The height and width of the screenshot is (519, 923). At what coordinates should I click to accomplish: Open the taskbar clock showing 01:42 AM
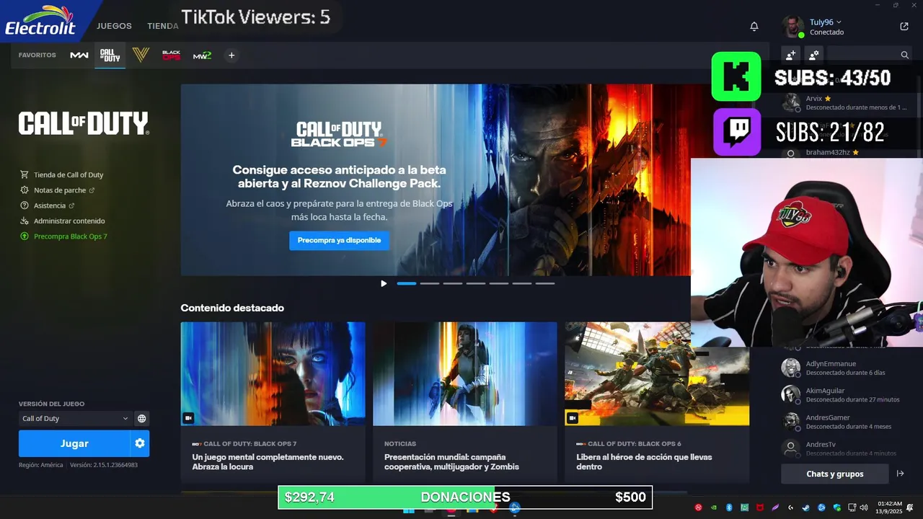click(x=890, y=507)
